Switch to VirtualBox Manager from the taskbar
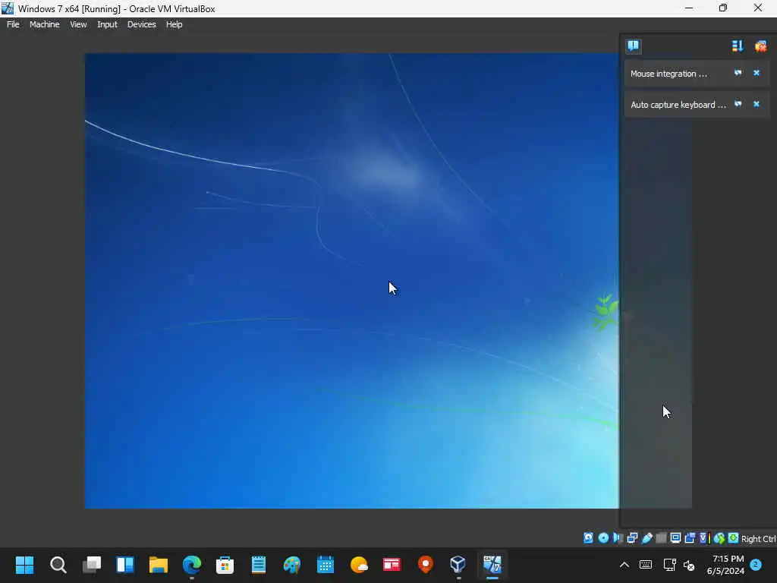 [458, 565]
